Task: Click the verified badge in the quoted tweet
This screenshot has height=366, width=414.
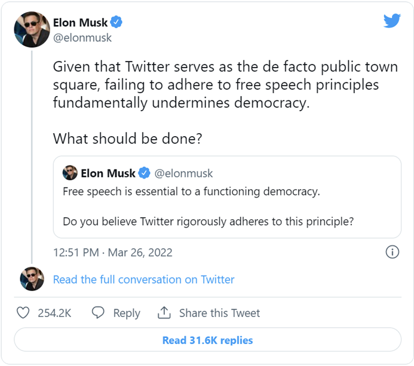Action: (144, 174)
